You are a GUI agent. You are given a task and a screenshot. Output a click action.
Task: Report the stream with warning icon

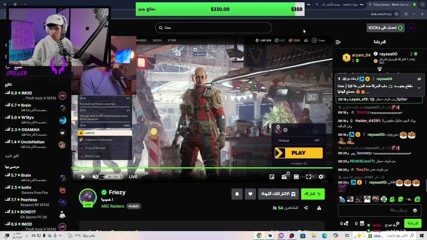[x=319, y=208]
